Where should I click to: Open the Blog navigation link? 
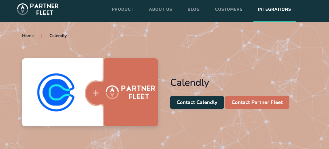click(194, 9)
